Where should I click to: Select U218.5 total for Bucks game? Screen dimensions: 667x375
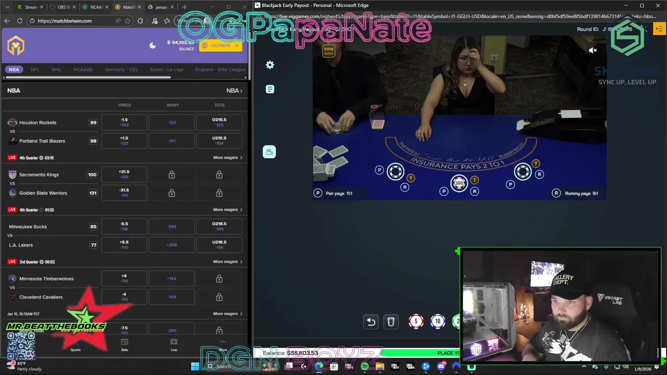[219, 245]
